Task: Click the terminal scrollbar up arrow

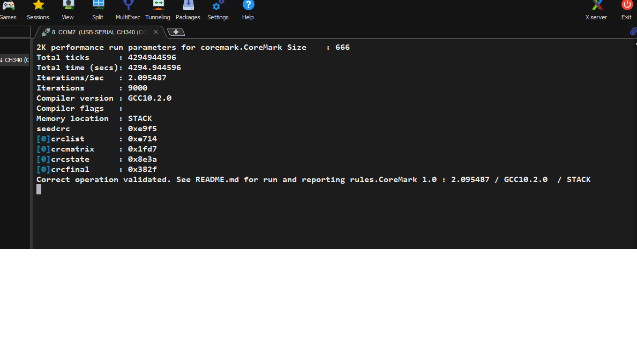Action: (634, 43)
